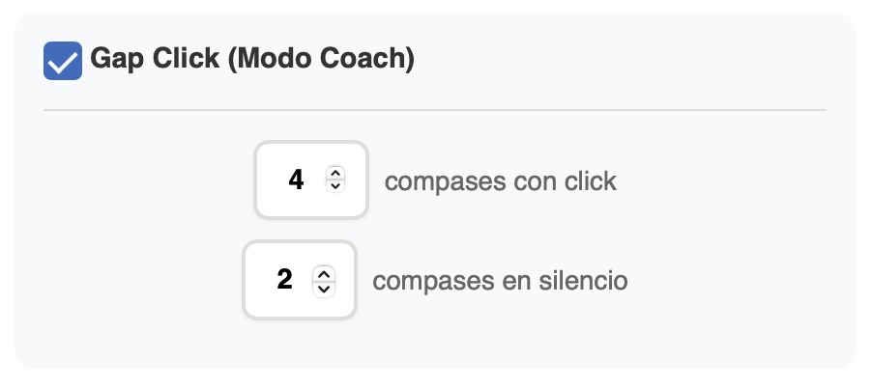Viewport: 872px width, 388px height.
Task: Click the "compases con click" text label
Action: click(500, 181)
